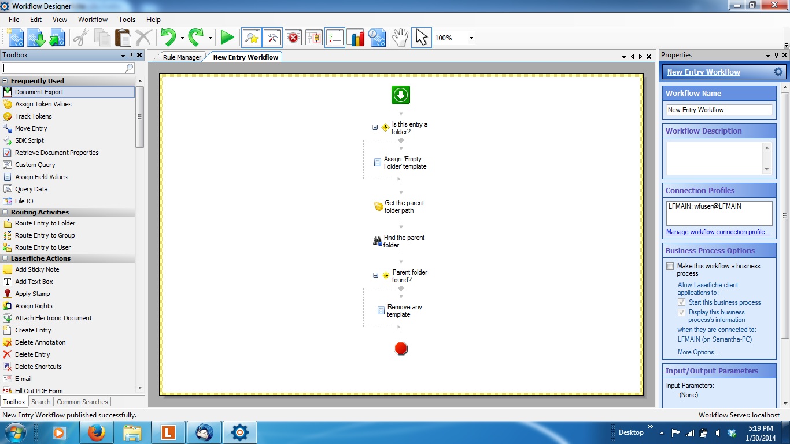Open Firefox from the taskbar
The width and height of the screenshot is (790, 444).
(x=97, y=432)
